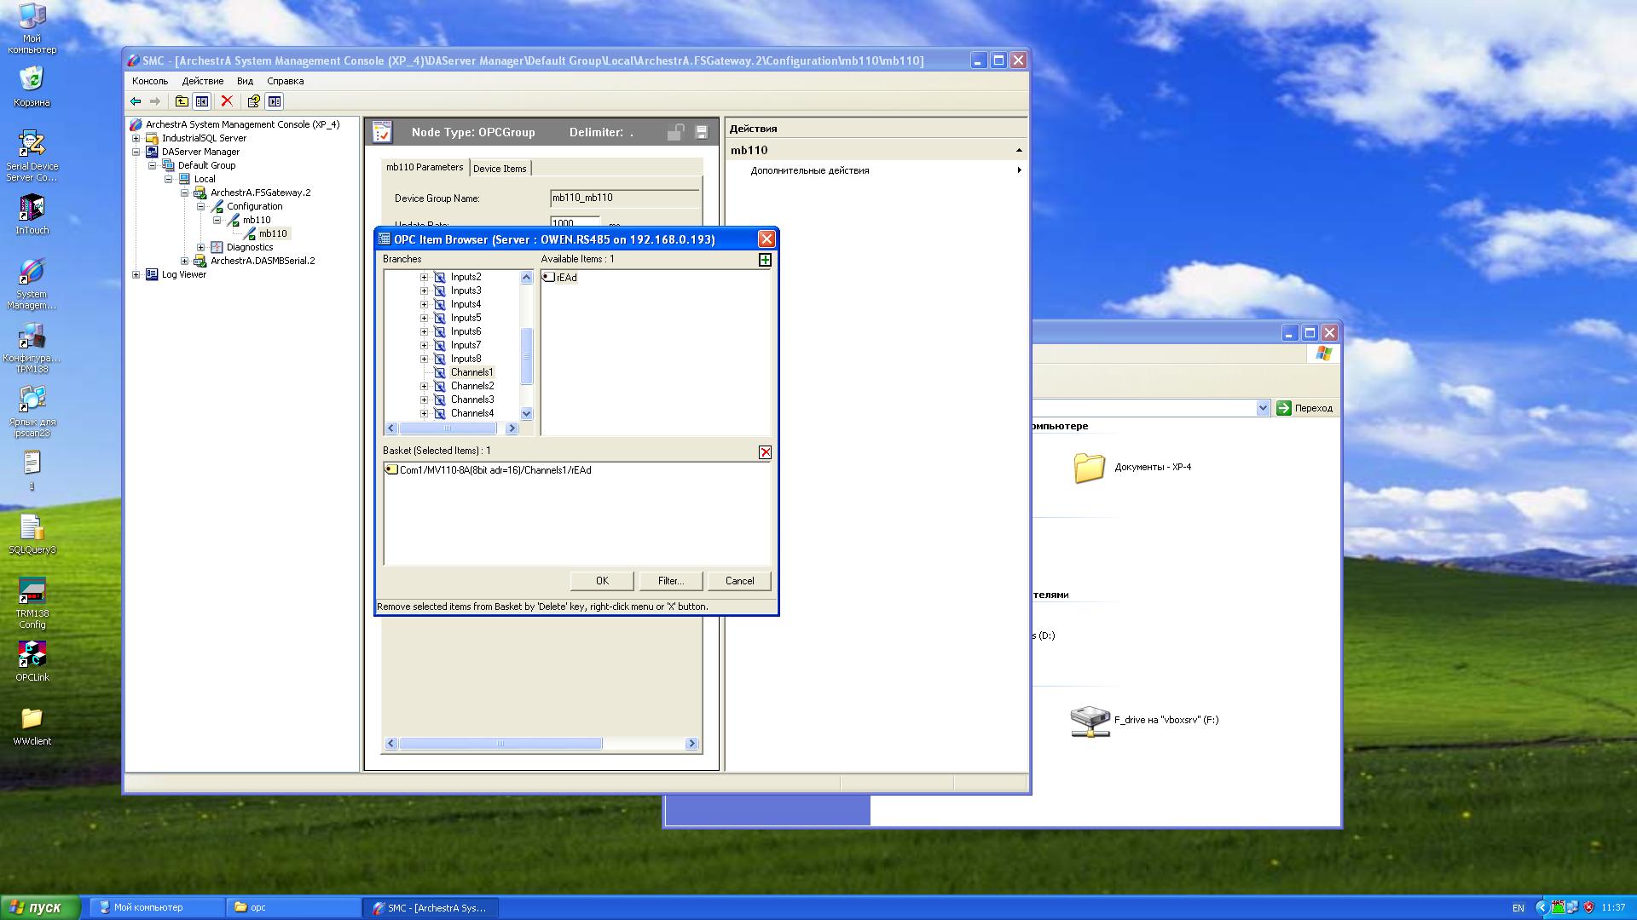Click the Branches horizontal scrollbar thumb
Image resolution: width=1637 pixels, height=920 pixels.
[x=448, y=428]
